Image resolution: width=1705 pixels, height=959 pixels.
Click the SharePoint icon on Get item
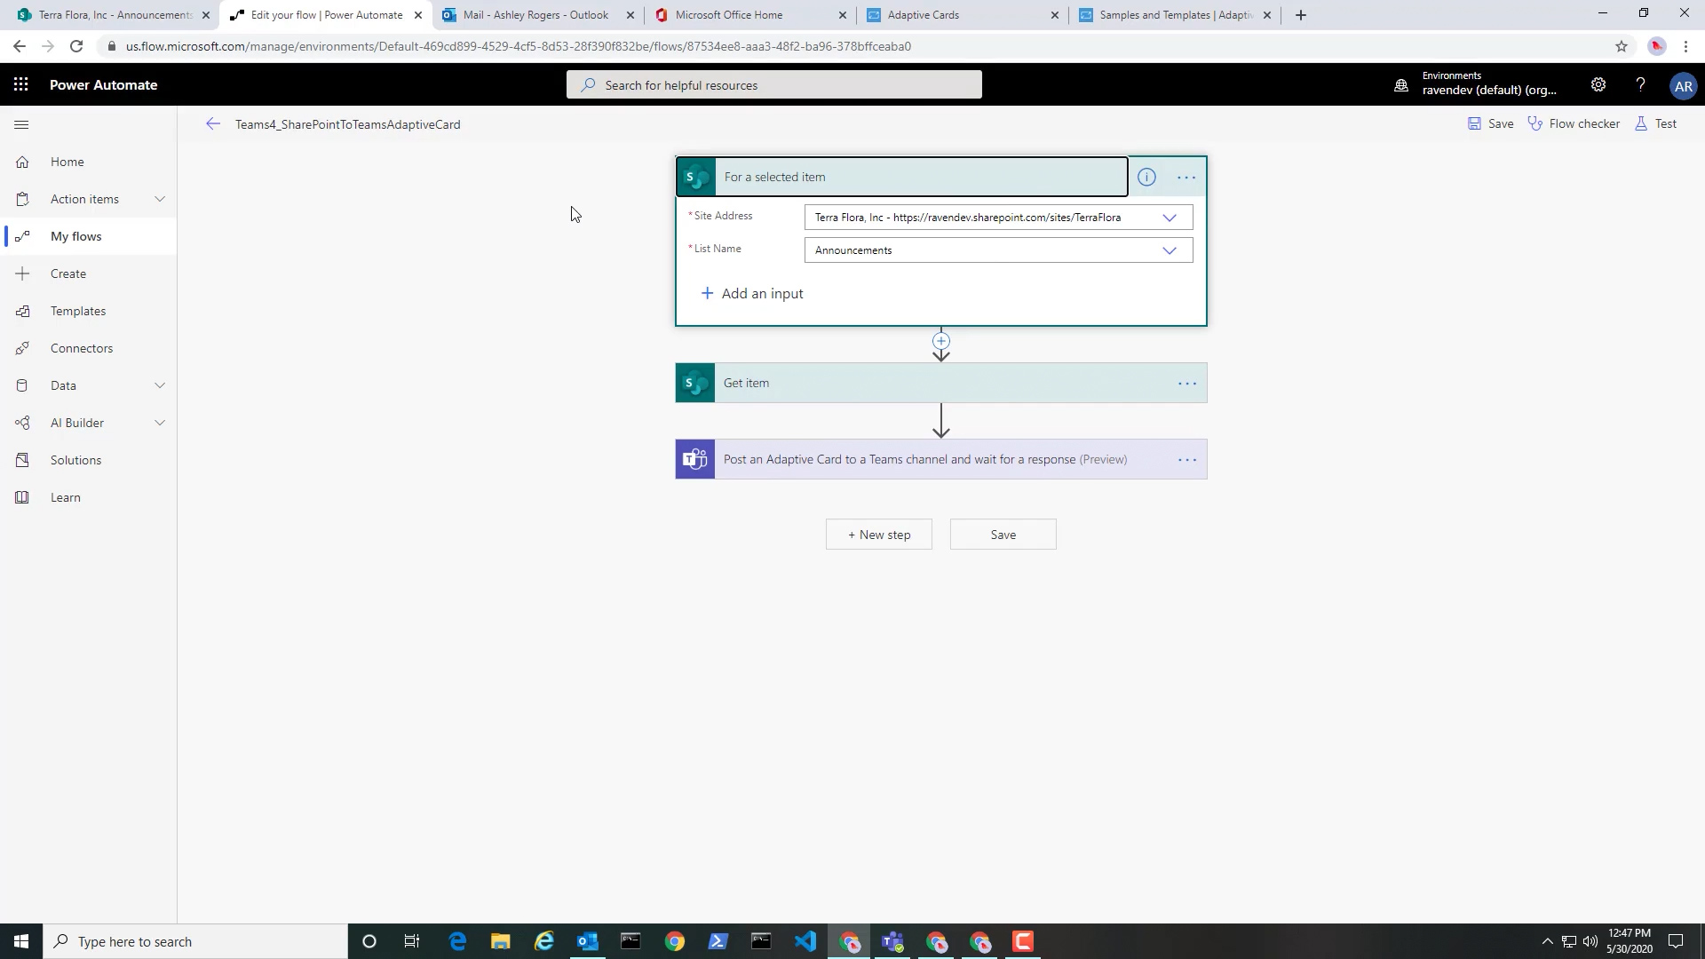pyautogui.click(x=695, y=383)
